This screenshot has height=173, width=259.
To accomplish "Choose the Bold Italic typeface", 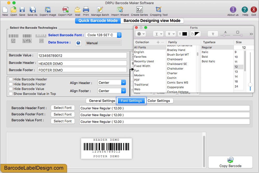I will coord(208,61).
